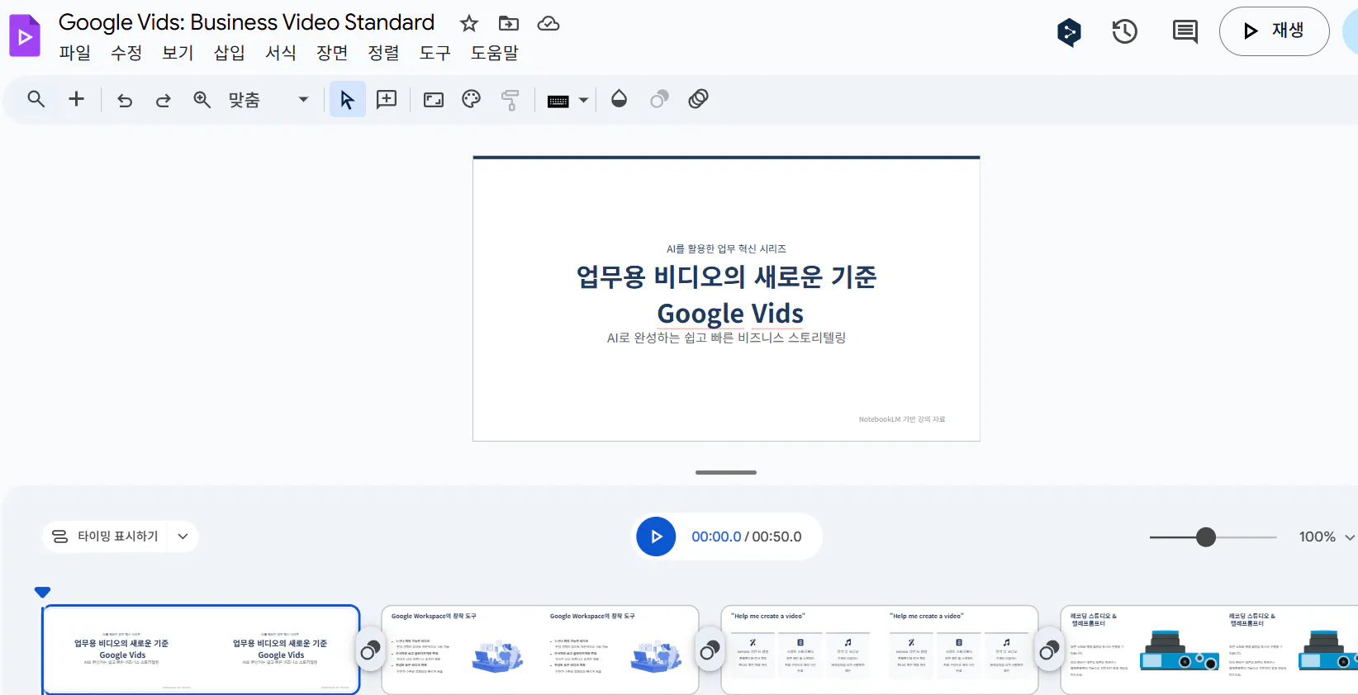Open the 도움말 menu
This screenshot has height=695, width=1358.
click(495, 53)
